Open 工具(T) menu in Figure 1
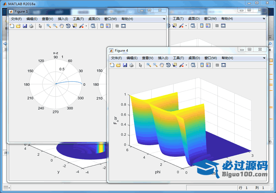 point(78,19)
